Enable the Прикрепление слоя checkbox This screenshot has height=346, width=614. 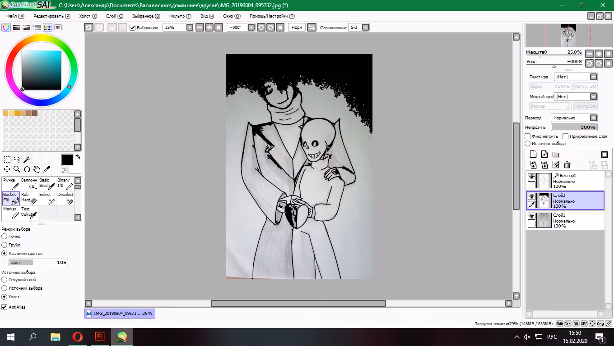[x=565, y=136]
